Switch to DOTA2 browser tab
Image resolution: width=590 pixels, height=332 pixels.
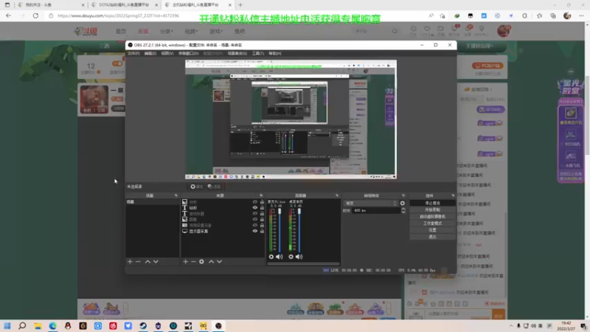tap(124, 5)
